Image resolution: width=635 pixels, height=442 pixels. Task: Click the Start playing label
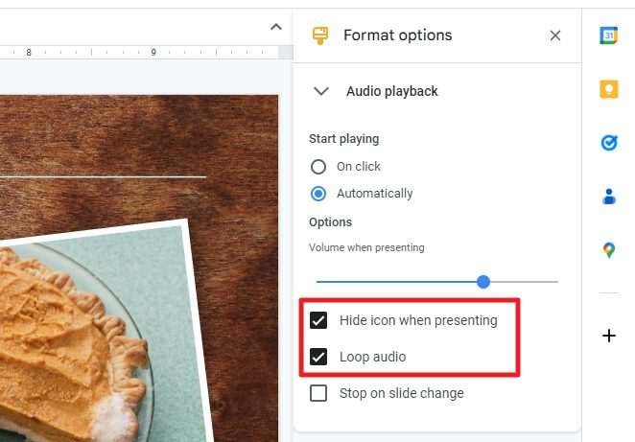(x=343, y=139)
